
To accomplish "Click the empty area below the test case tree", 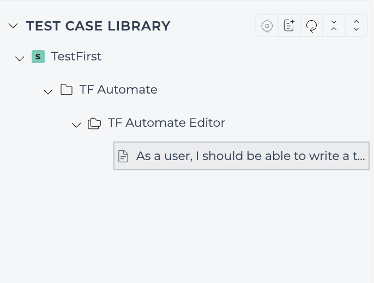I will click(x=186, y=226).
